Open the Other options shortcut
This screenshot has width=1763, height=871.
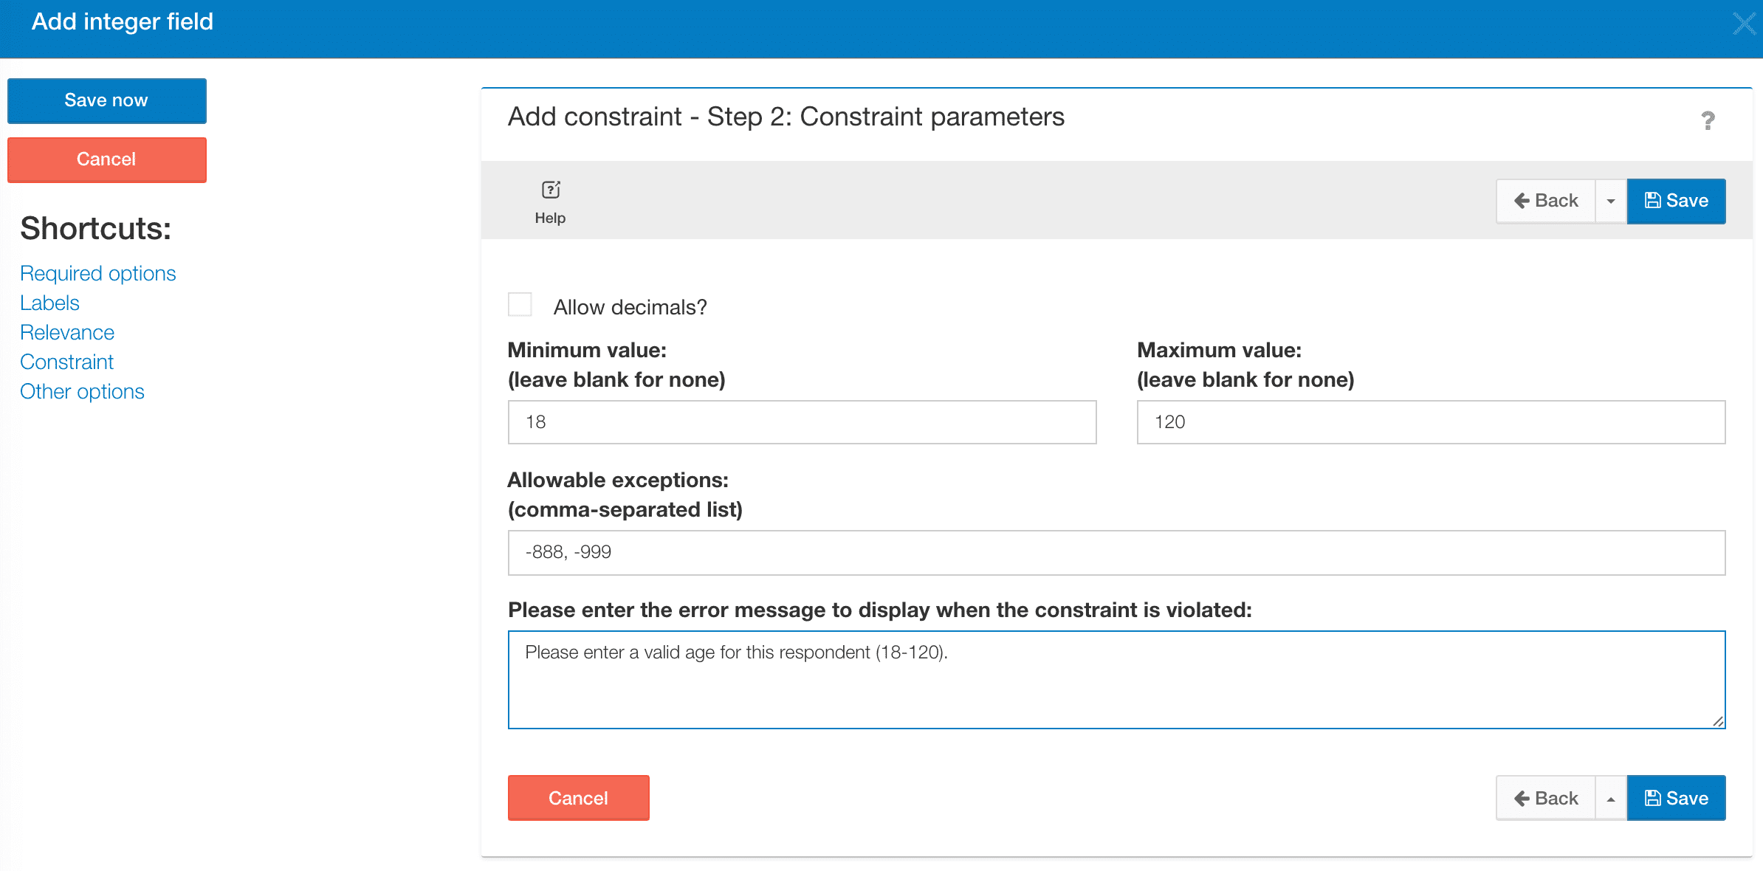[82, 391]
